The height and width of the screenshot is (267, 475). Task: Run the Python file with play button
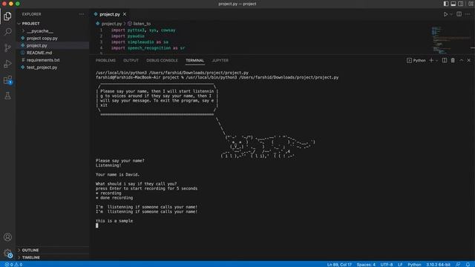pyautogui.click(x=445, y=14)
